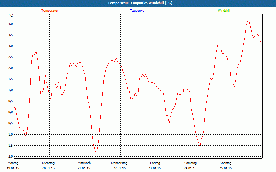This screenshot has height=172, width=276.
Task: Click the '2,0' y-axis value
Action: click(11, 68)
